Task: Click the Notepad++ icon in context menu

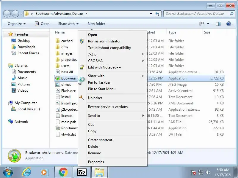Action: (82, 67)
